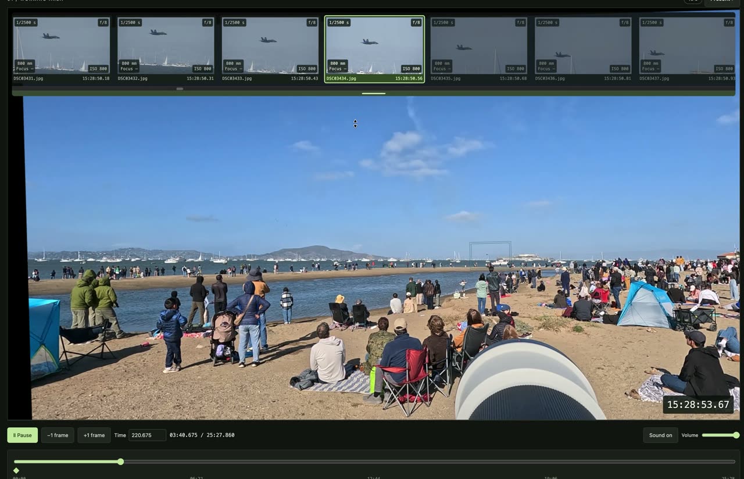Toggle the Sound on button
744x479 pixels.
tap(660, 435)
